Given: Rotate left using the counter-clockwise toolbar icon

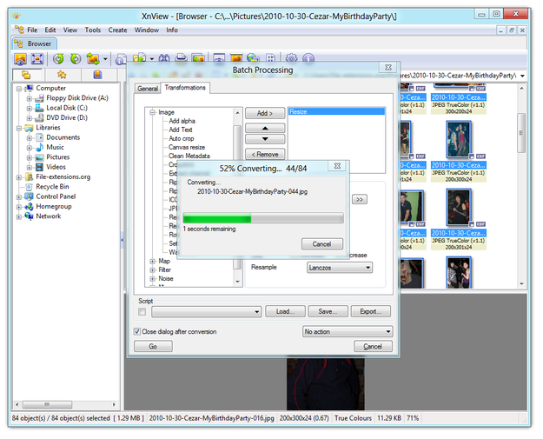Looking at the screenshot, I should 58,59.
